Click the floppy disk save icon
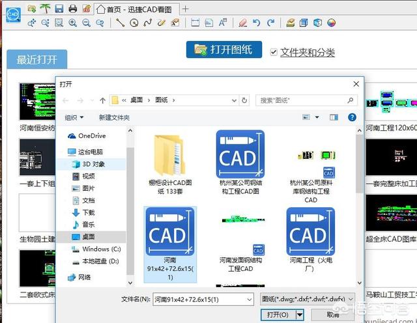This screenshot has width=417, height=323. (x=59, y=8)
